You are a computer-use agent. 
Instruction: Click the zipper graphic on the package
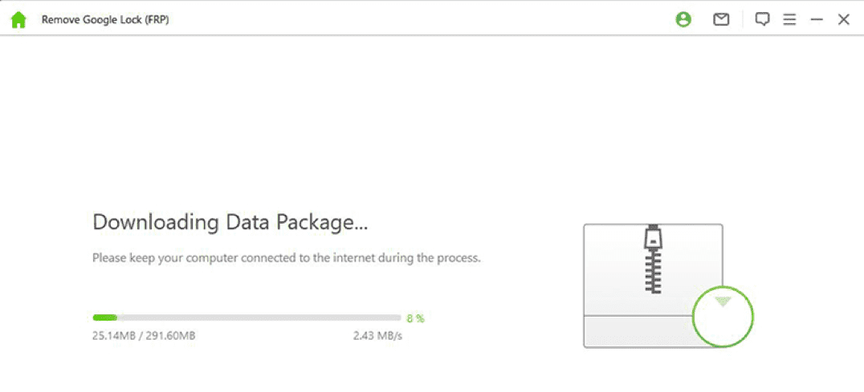[652, 260]
